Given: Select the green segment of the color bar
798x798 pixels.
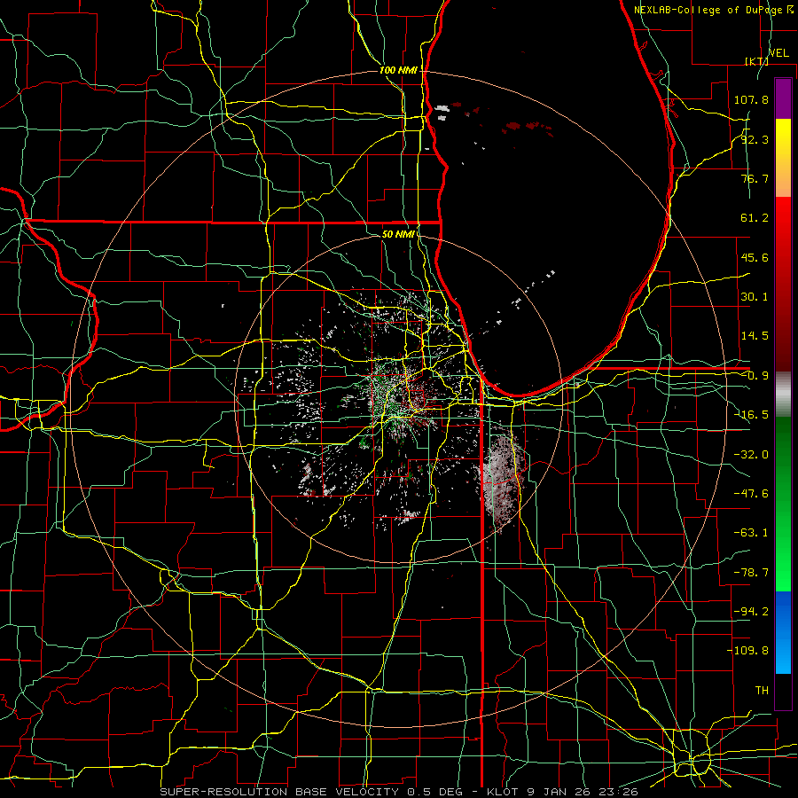Looking at the screenshot, I should pyautogui.click(x=783, y=504).
